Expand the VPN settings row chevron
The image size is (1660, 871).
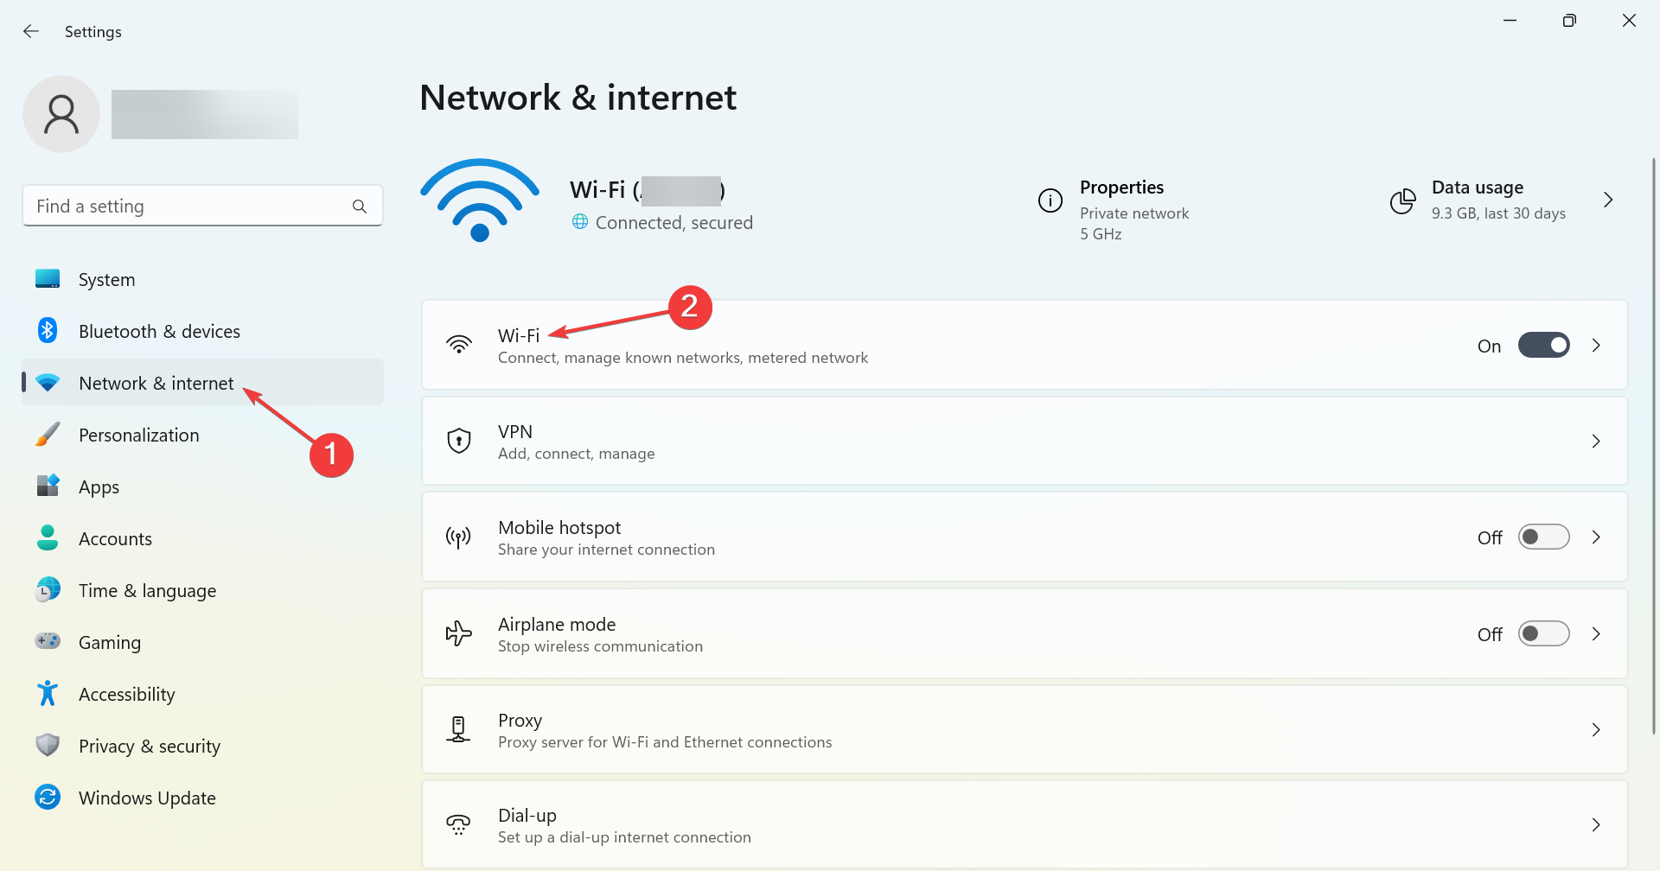pyautogui.click(x=1596, y=441)
